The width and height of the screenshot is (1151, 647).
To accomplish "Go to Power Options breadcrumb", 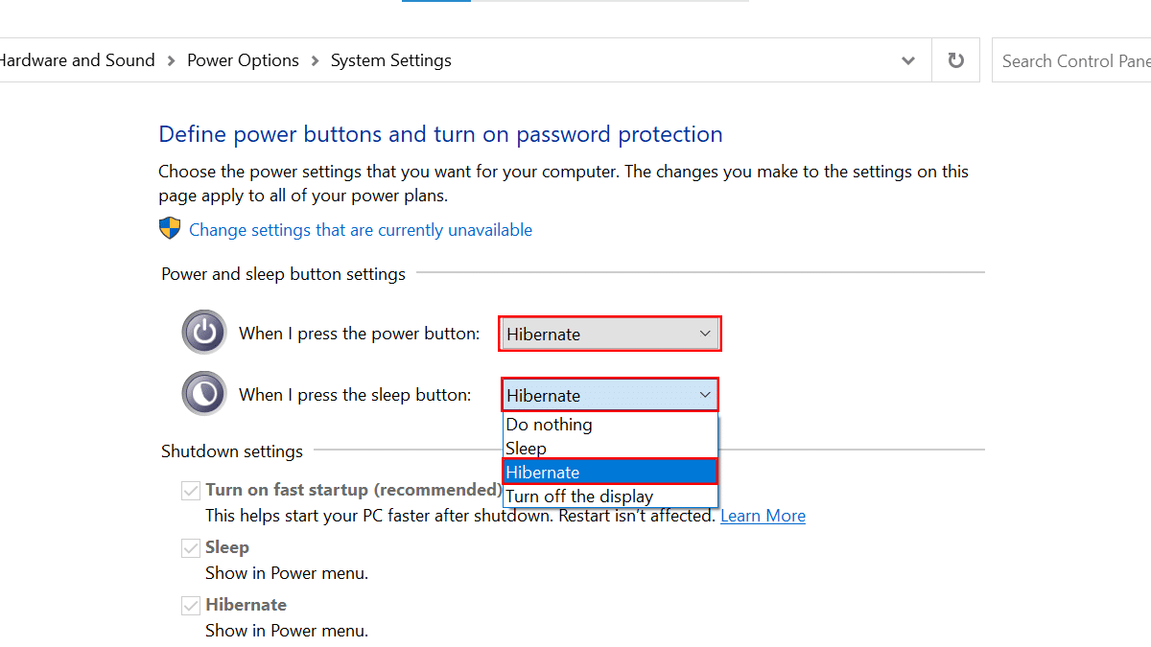I will pos(243,60).
